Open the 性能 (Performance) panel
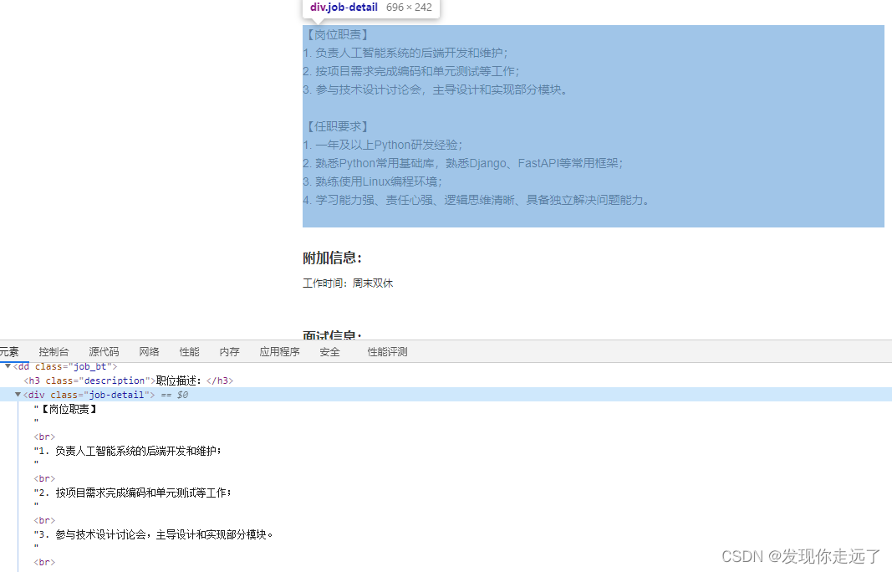The height and width of the screenshot is (572, 892). point(189,351)
